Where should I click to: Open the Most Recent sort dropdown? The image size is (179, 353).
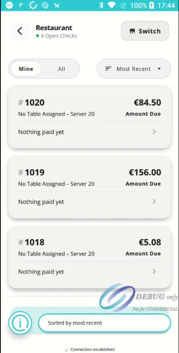[134, 69]
